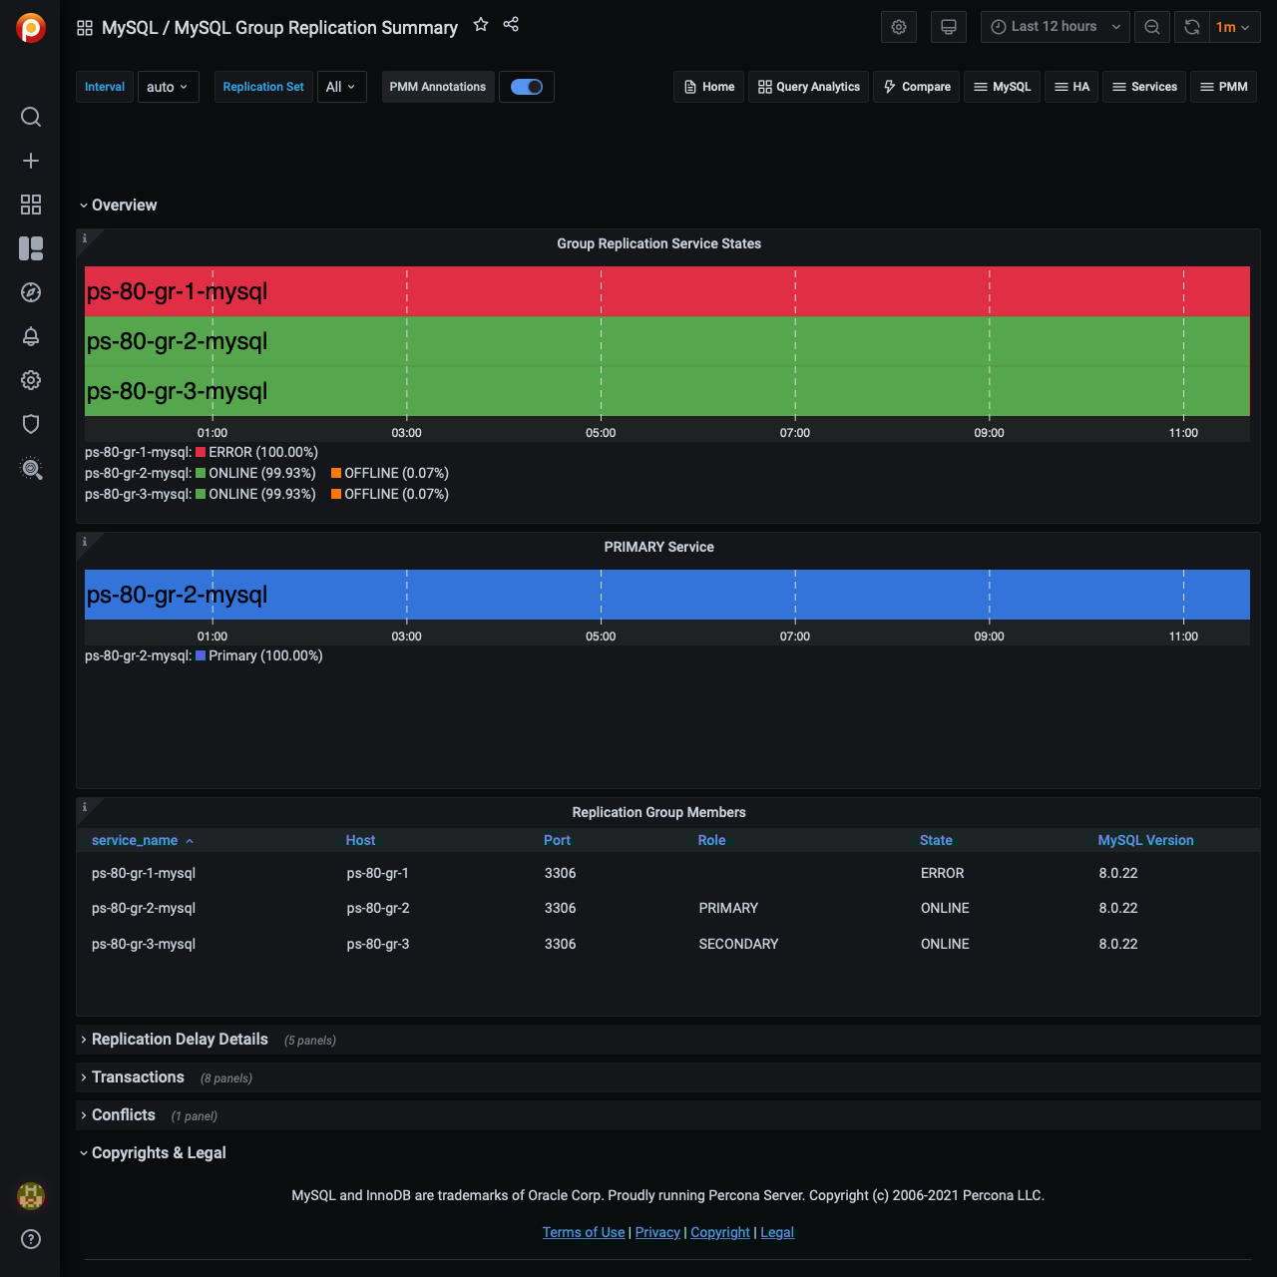This screenshot has height=1277, width=1277.
Task: Open the Last 12 hours time picker
Action: (1055, 27)
